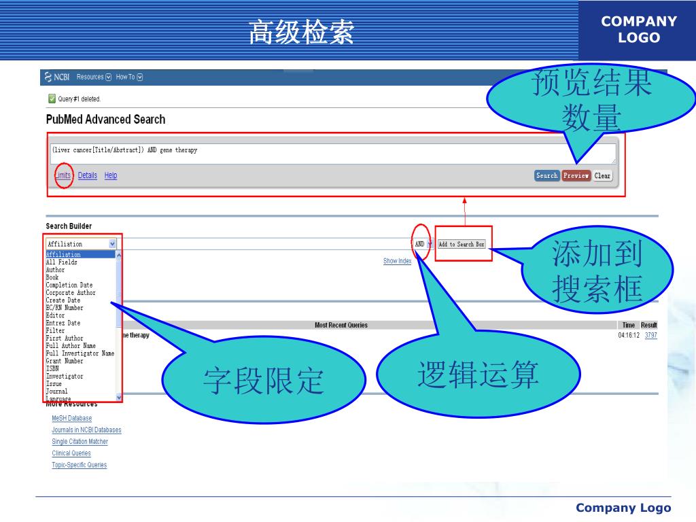Open the MeSH Database link
Viewport: 696px width, 522px height.
(x=72, y=418)
